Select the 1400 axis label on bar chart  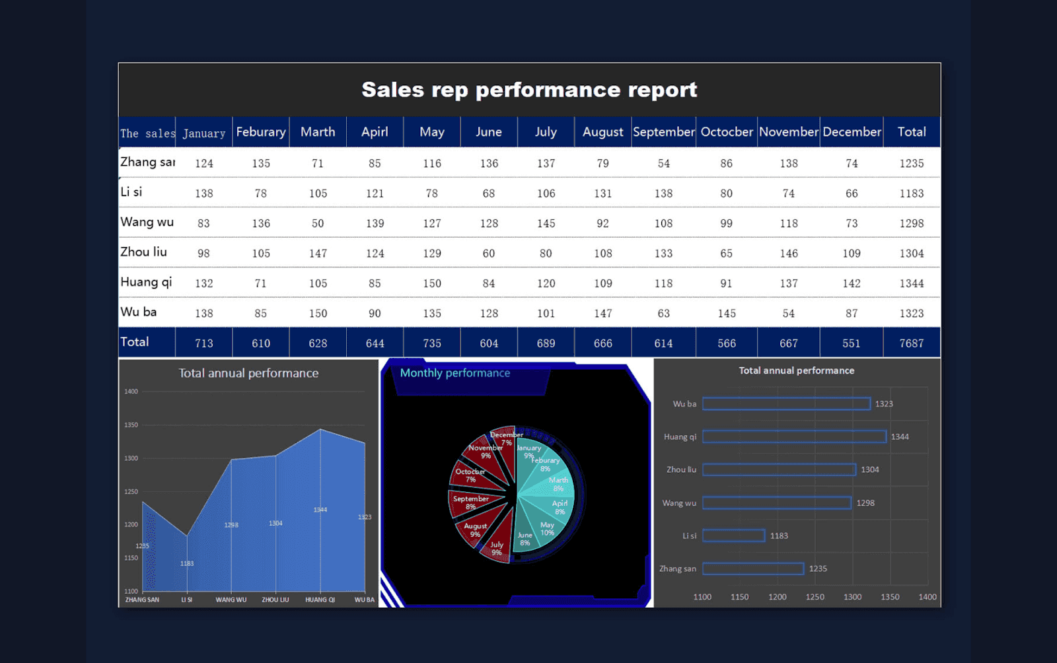click(928, 596)
